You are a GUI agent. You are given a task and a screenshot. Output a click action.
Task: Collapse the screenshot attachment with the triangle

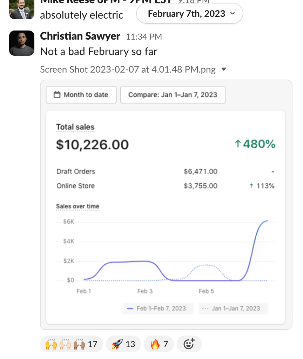click(224, 69)
